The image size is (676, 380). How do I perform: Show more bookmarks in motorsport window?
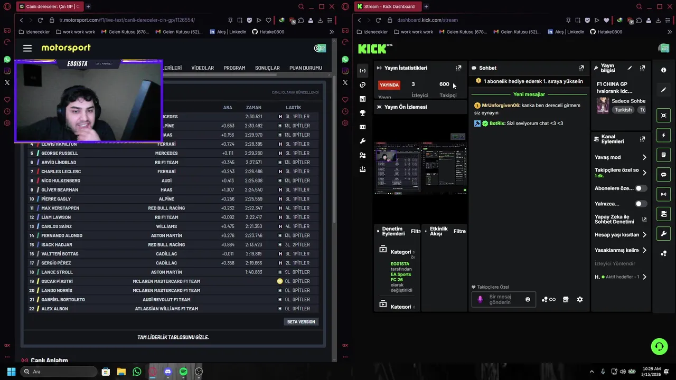(332, 32)
